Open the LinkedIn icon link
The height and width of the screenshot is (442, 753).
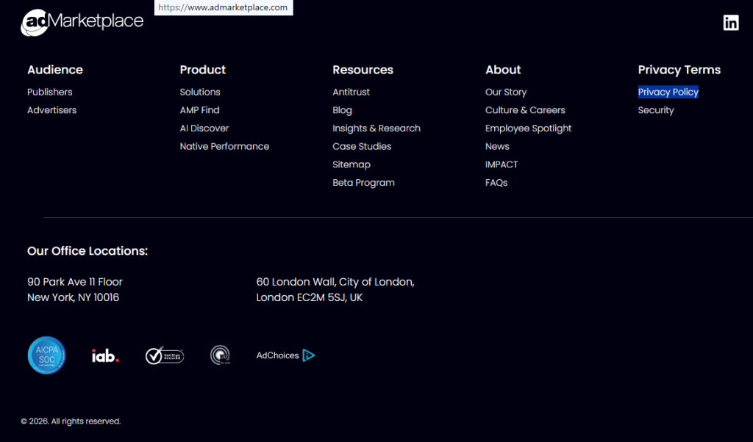coord(730,23)
